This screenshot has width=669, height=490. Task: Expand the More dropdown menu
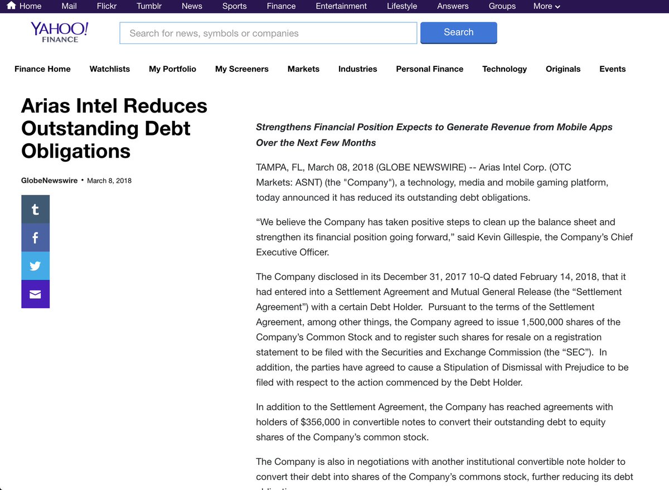pos(546,6)
